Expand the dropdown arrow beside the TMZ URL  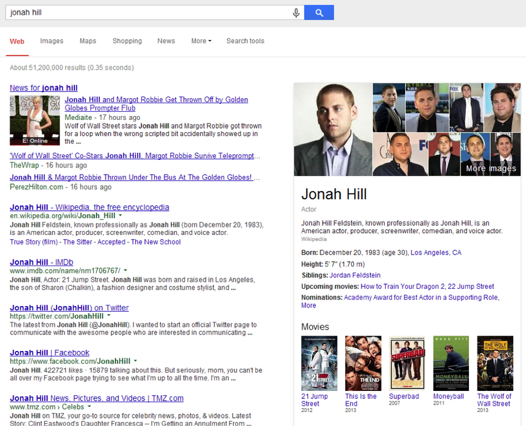coord(89,406)
